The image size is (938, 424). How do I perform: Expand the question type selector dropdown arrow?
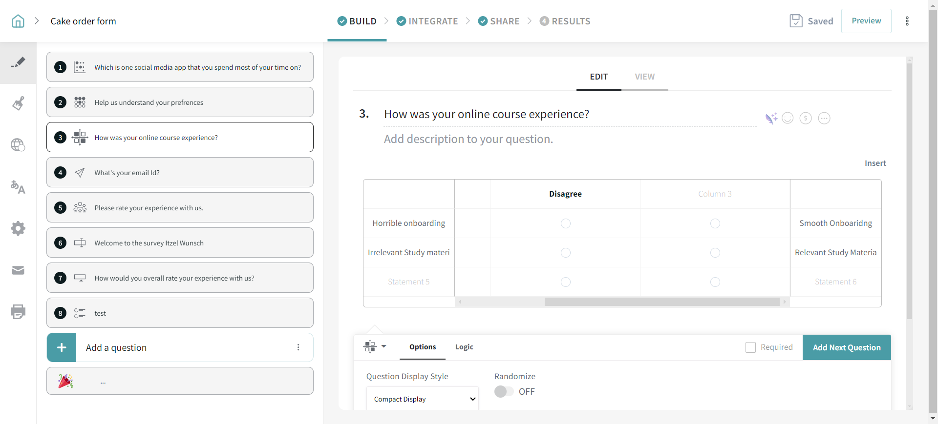click(x=384, y=346)
